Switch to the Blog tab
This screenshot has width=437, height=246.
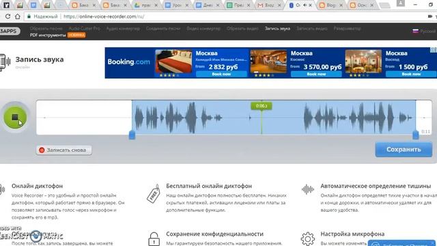point(331,5)
